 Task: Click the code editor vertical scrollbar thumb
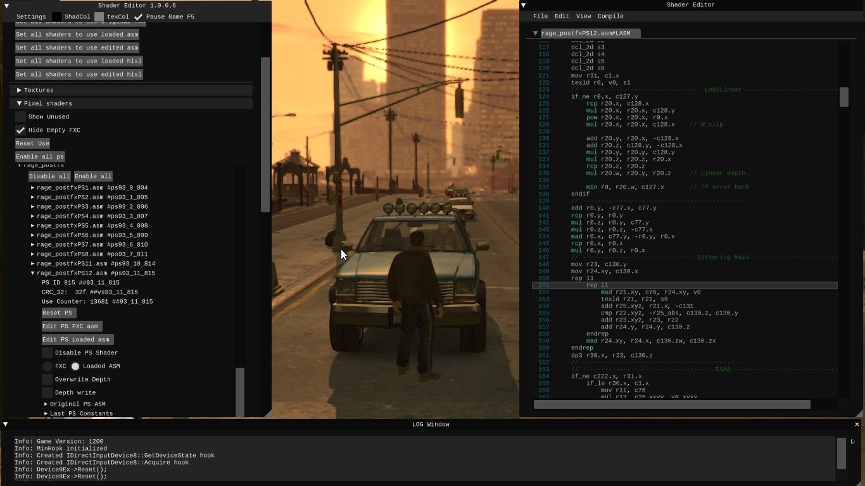[843, 97]
